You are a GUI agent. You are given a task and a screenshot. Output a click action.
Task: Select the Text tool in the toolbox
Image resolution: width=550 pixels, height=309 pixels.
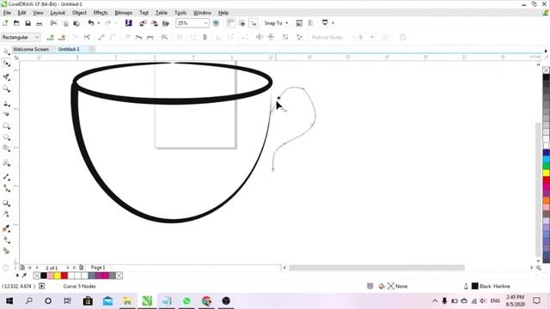tap(6, 162)
